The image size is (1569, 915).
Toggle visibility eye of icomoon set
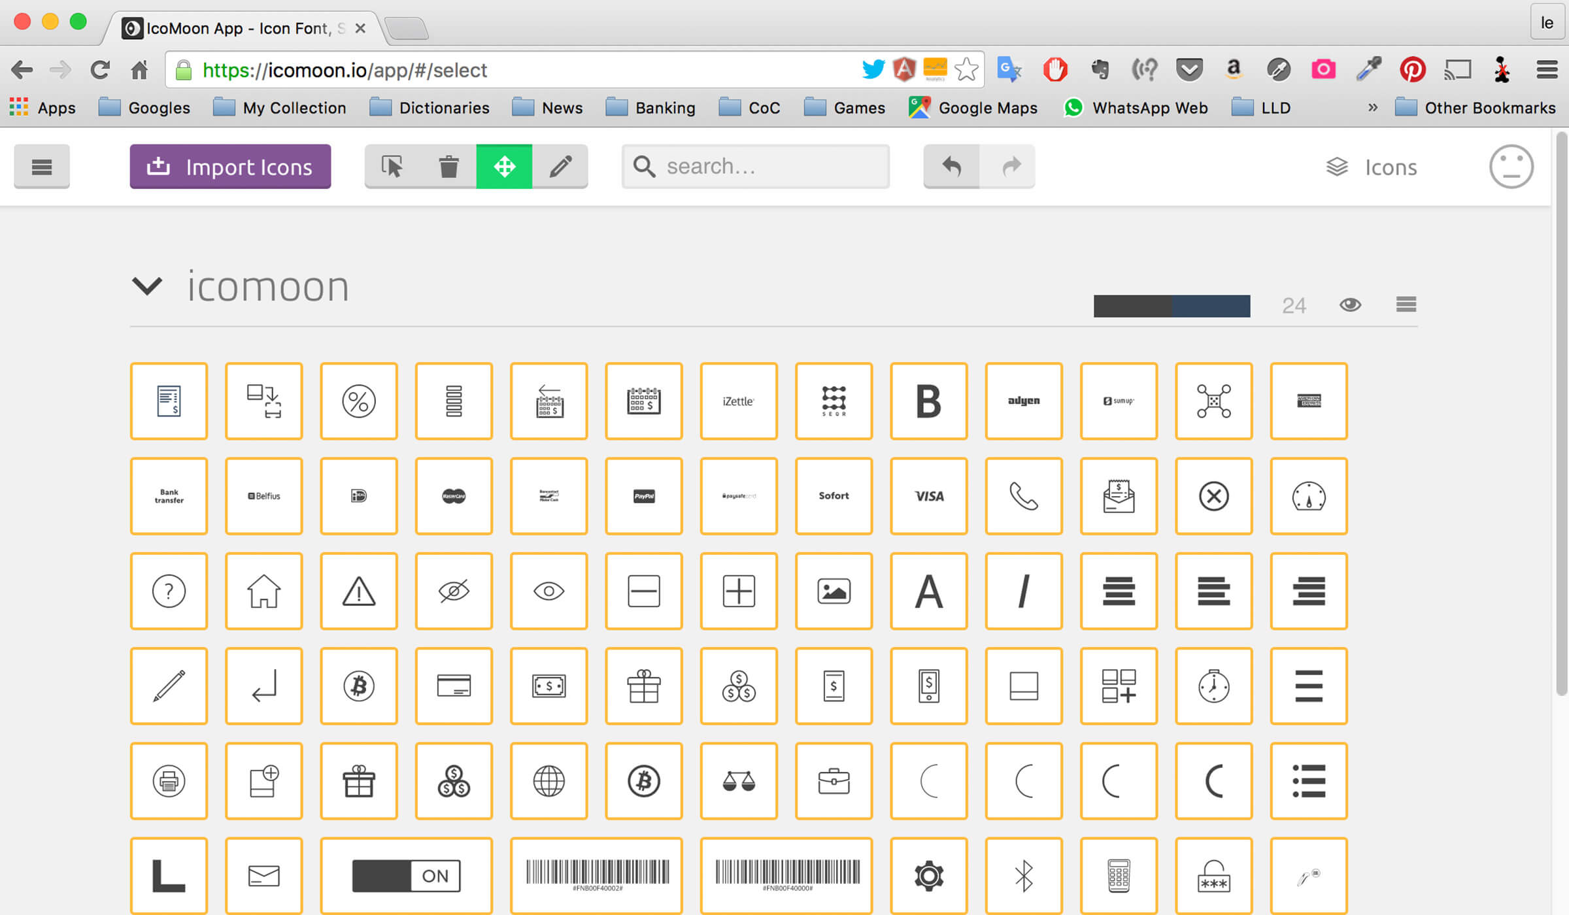coord(1350,305)
